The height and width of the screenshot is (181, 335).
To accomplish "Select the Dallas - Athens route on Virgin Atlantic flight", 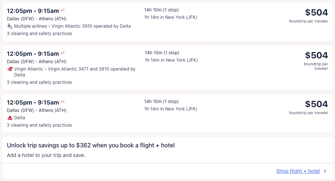I will 37,62.
